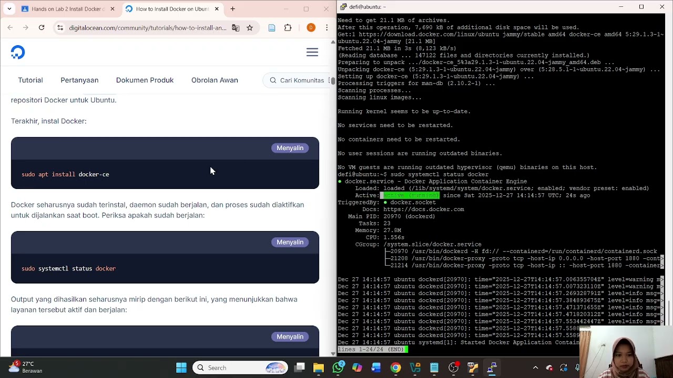This screenshot has height=378, width=673.
Task: Click 'Active: active (running)' terminal line
Action: [472, 195]
